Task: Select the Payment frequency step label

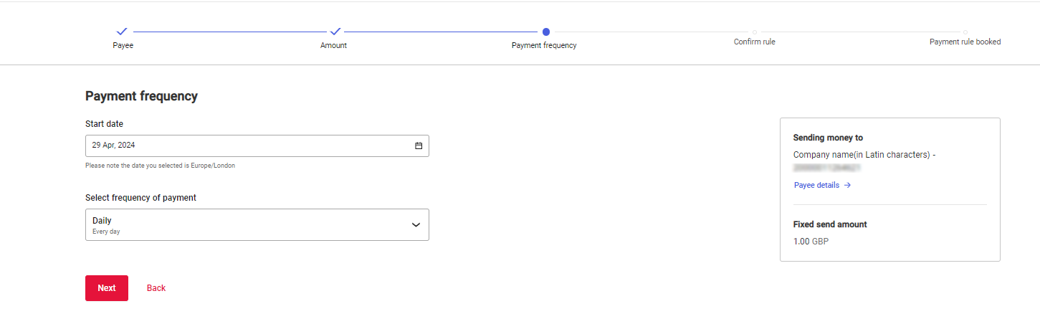Action: coord(544,45)
